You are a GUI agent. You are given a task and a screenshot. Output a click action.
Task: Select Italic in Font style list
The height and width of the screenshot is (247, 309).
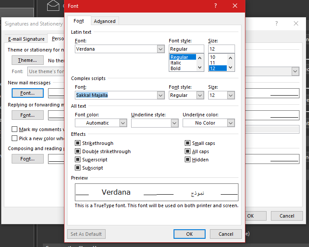(176, 63)
